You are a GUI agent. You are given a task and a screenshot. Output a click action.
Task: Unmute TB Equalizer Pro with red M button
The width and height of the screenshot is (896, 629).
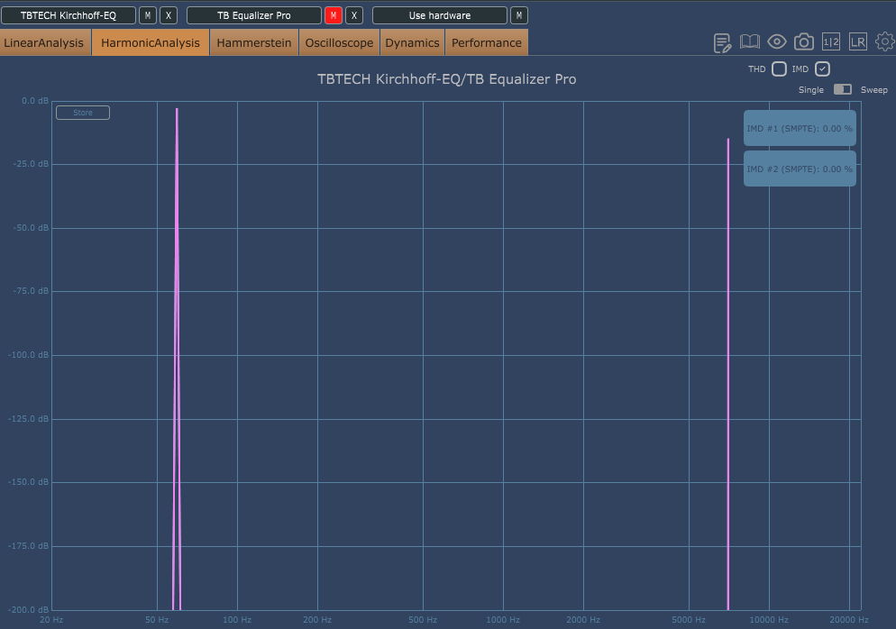click(x=334, y=15)
